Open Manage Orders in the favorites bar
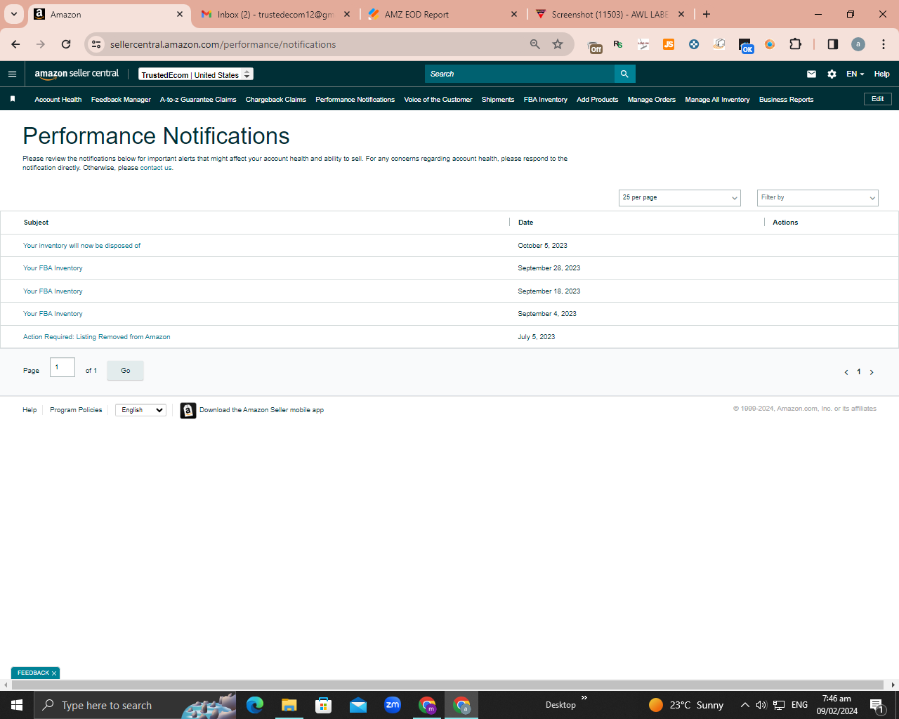 click(652, 100)
